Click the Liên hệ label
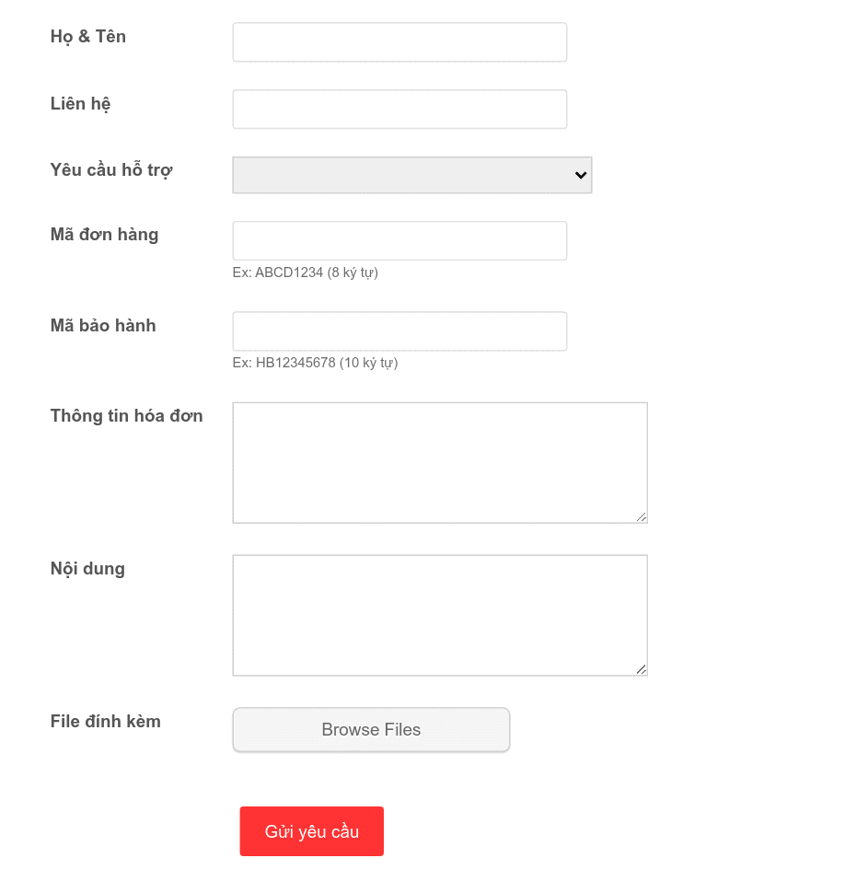Image resolution: width=856 pixels, height=893 pixels. 80,104
